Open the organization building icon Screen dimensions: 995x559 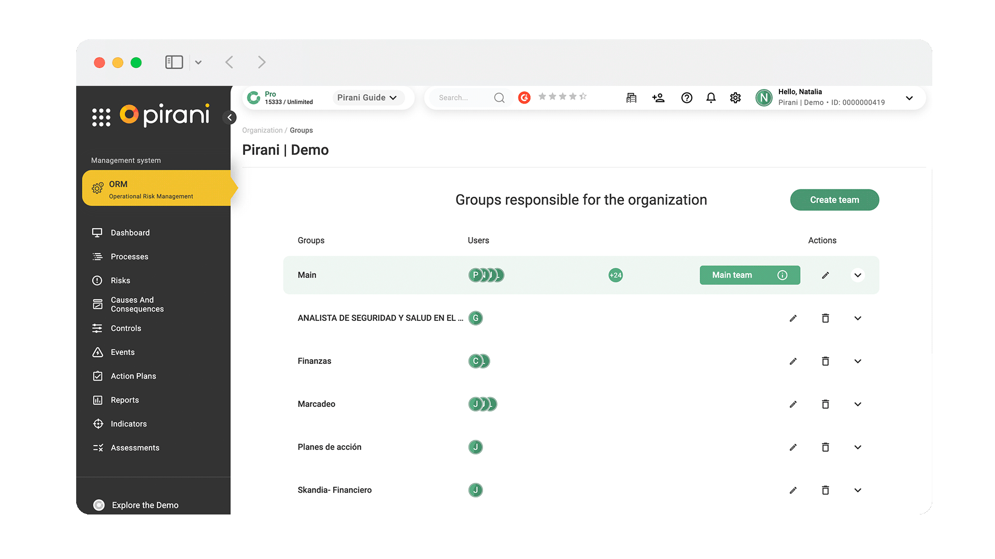(631, 98)
